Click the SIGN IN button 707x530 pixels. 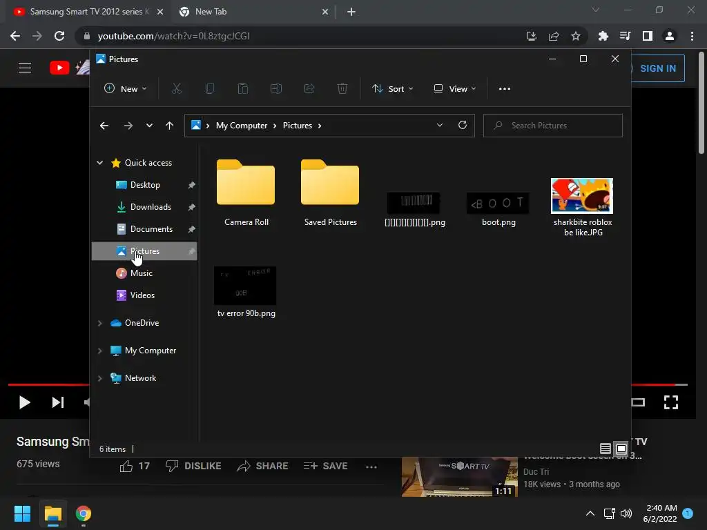tap(657, 68)
